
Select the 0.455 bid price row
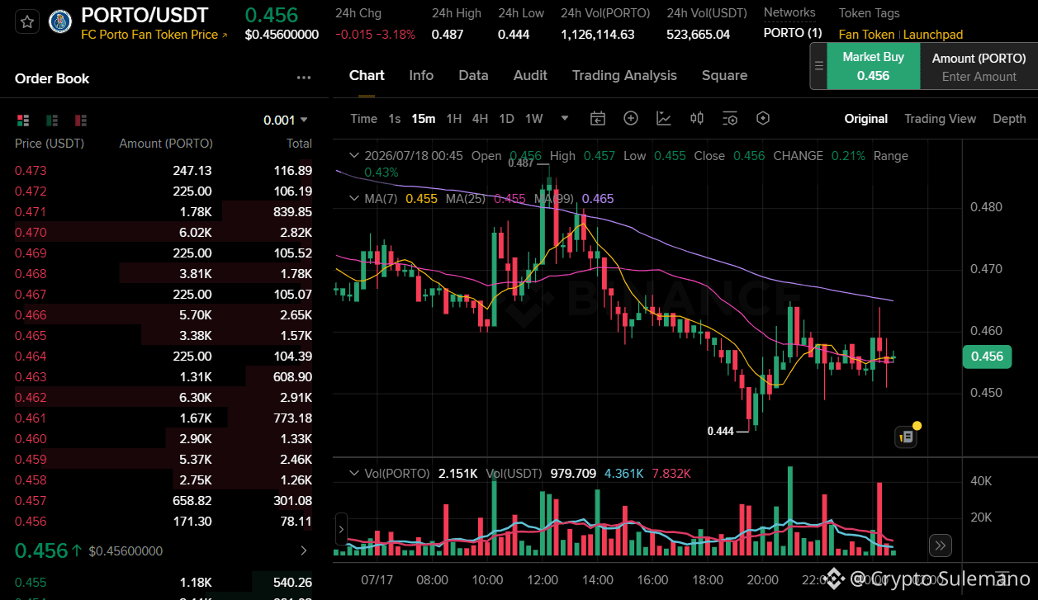click(164, 583)
